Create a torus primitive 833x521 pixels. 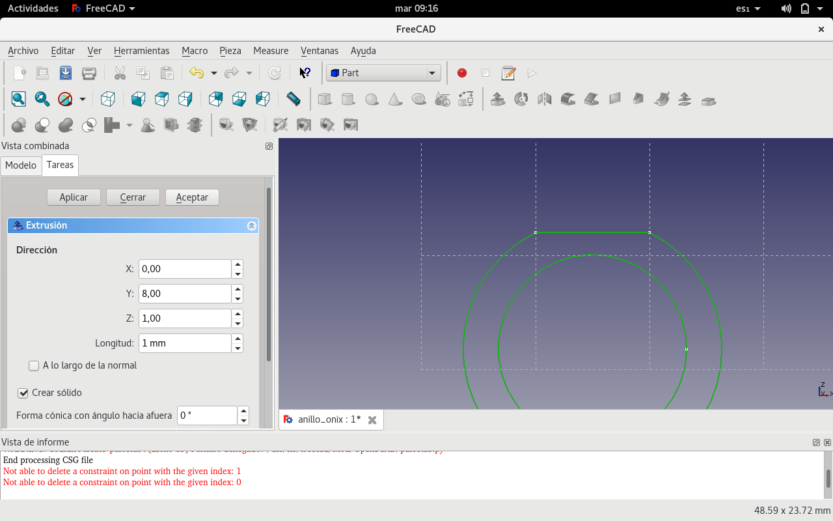418,99
